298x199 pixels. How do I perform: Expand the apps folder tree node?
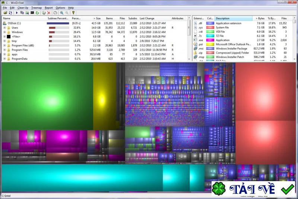point(4,54)
